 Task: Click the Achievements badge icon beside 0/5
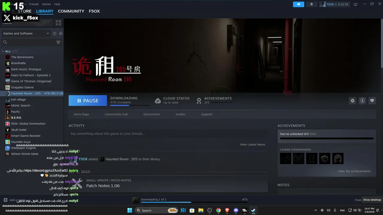[199, 101]
